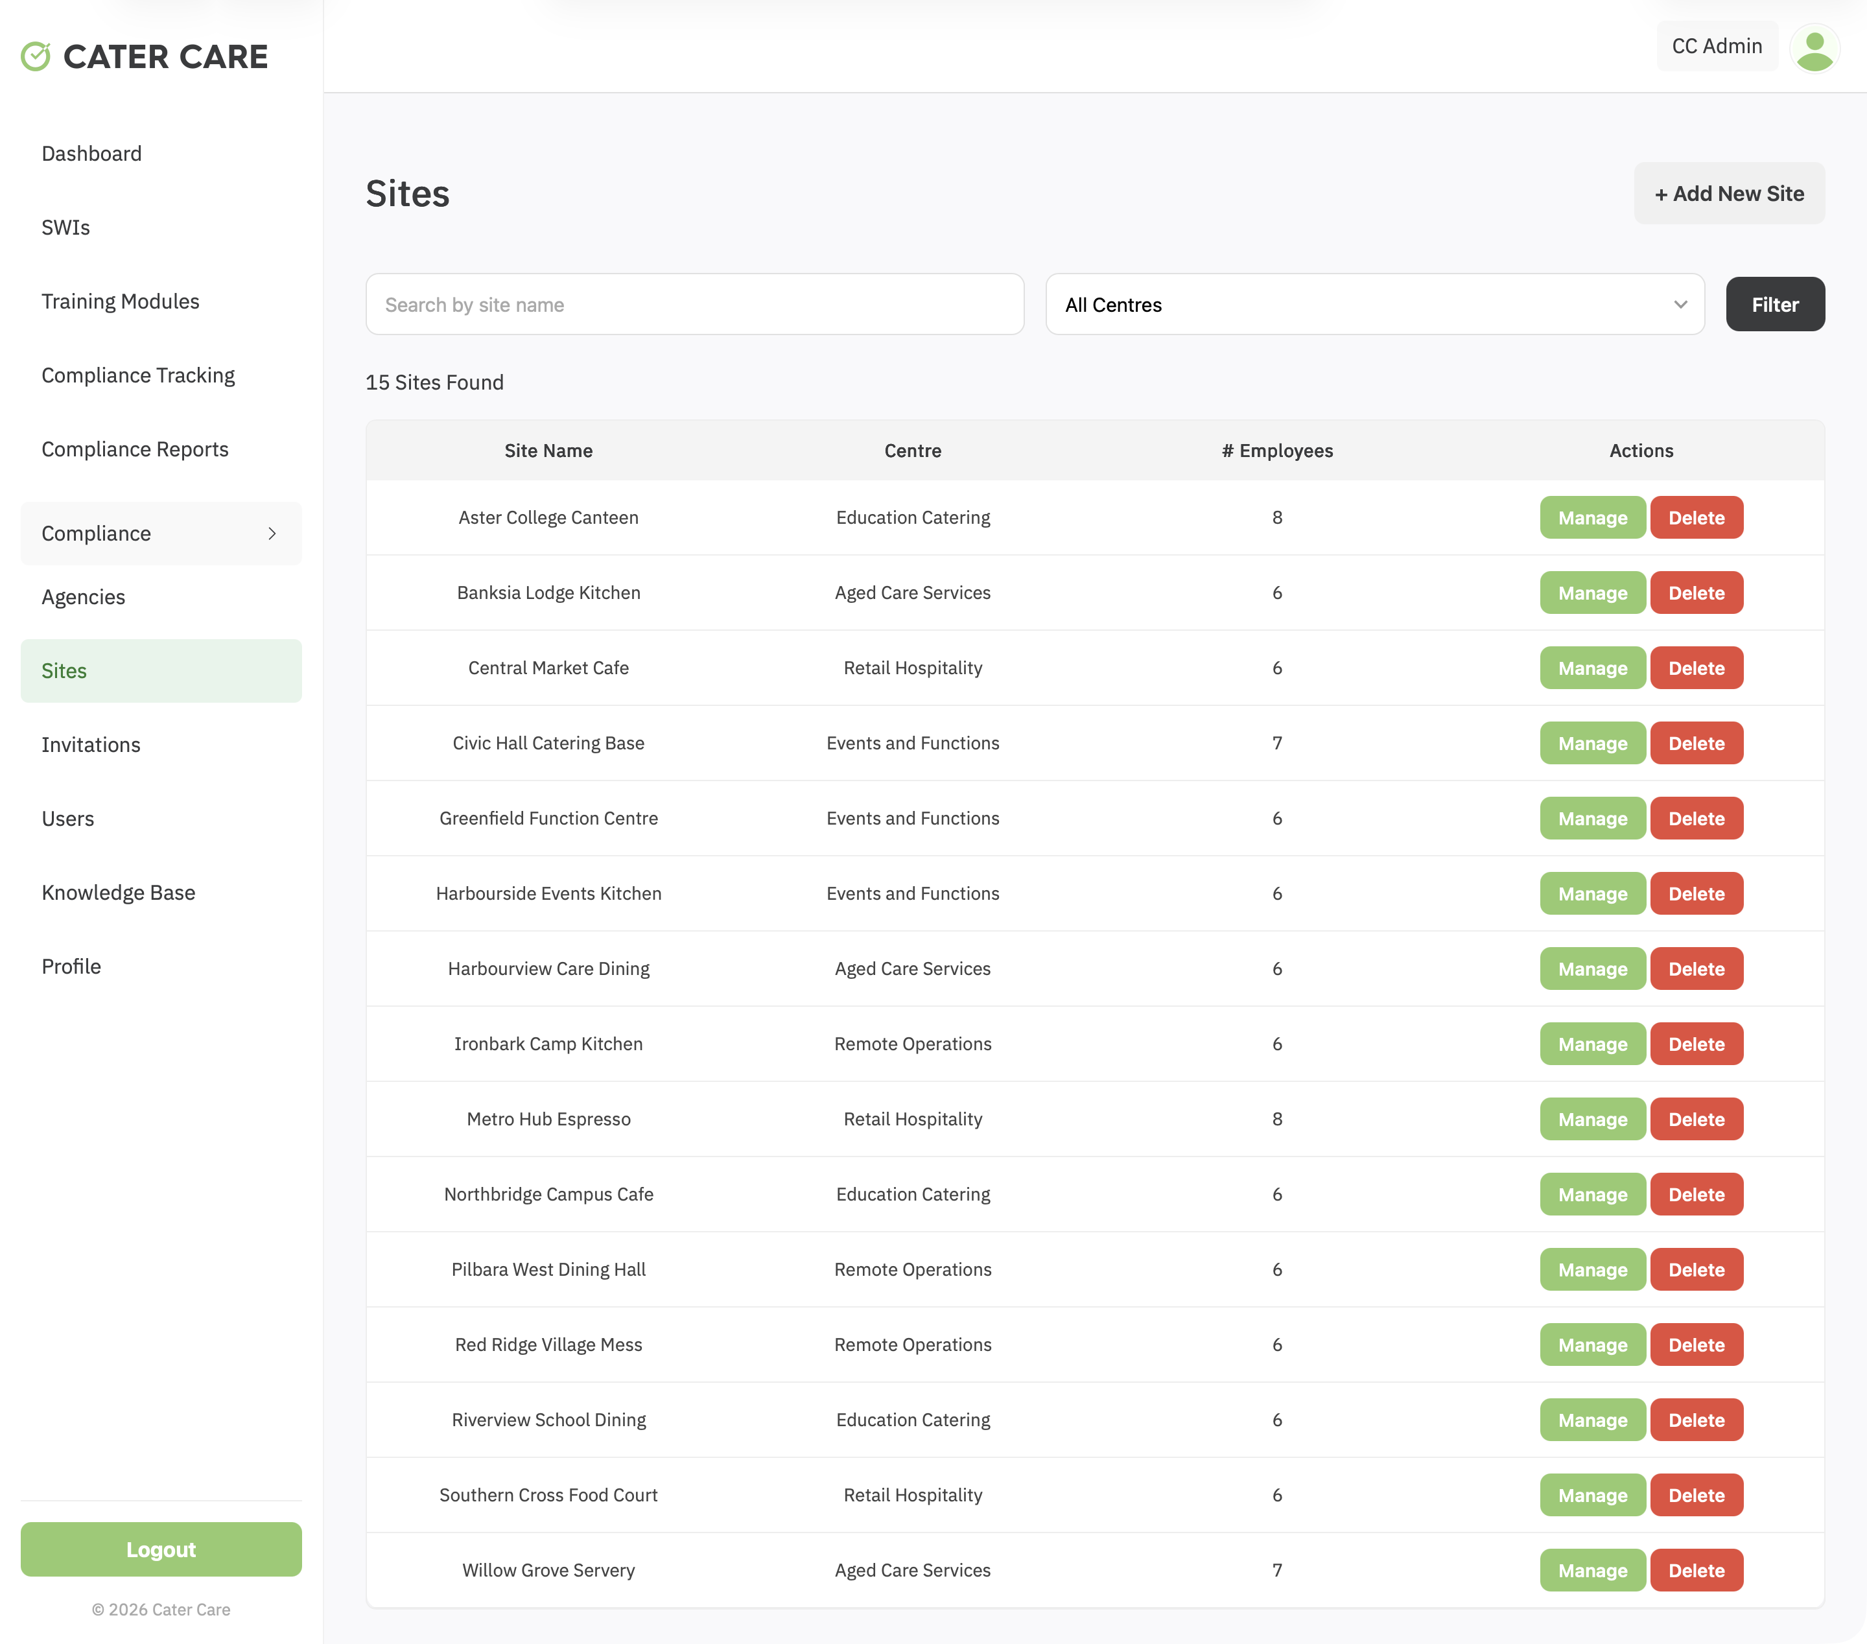This screenshot has width=1867, height=1644.
Task: Delete Harbourside Events Kitchen site
Action: click(1697, 893)
